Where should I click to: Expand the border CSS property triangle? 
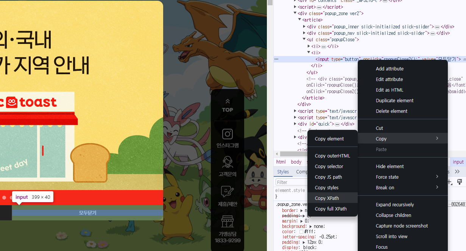[302, 210]
